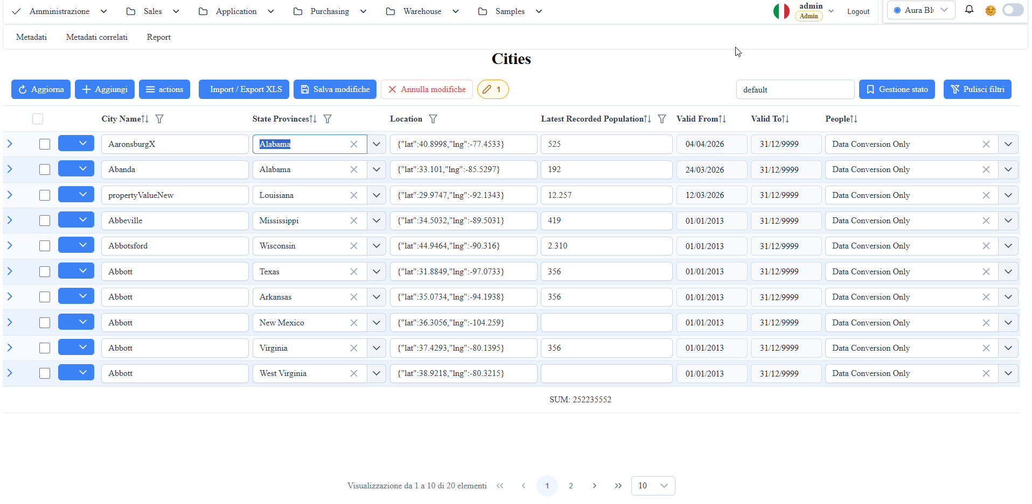Click Pulisci filtri clear filters button

click(x=978, y=89)
